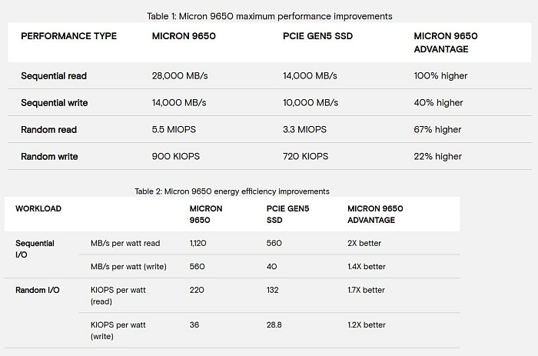Viewport: 538px width, 356px height.
Task: Click the "Sequential read" row label
Action: tap(54, 76)
